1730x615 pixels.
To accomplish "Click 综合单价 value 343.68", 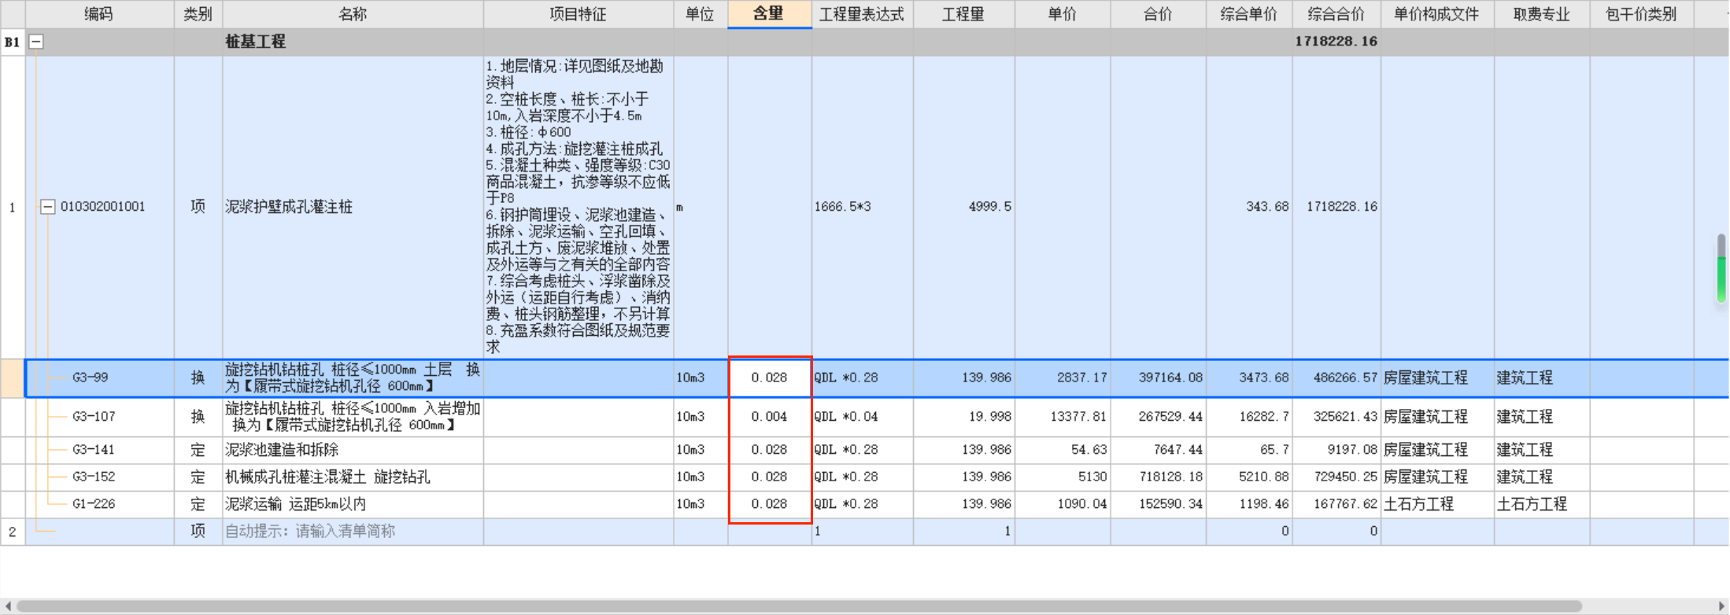I will (1267, 207).
